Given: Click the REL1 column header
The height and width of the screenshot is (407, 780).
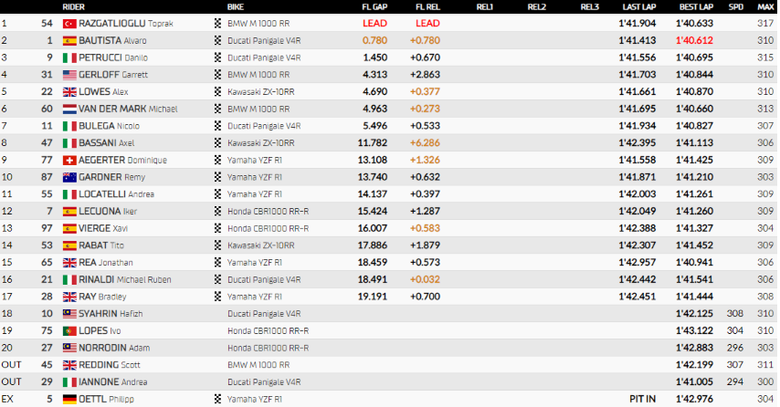Looking at the screenshot, I should pos(484,7).
